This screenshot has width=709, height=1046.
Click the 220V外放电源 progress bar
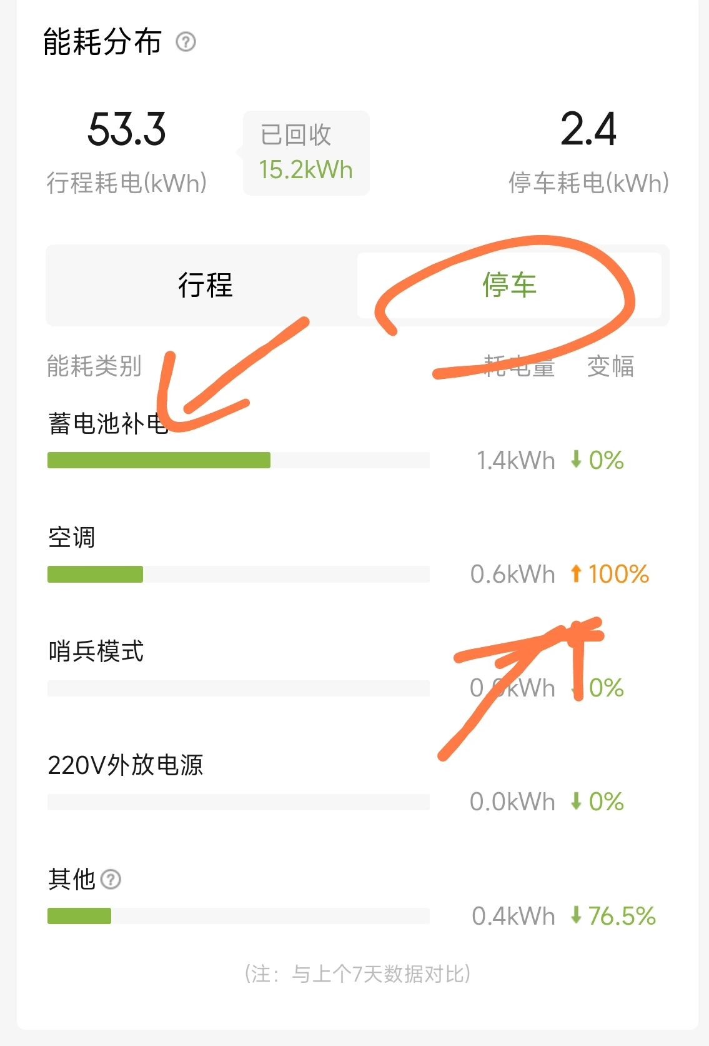tap(239, 802)
